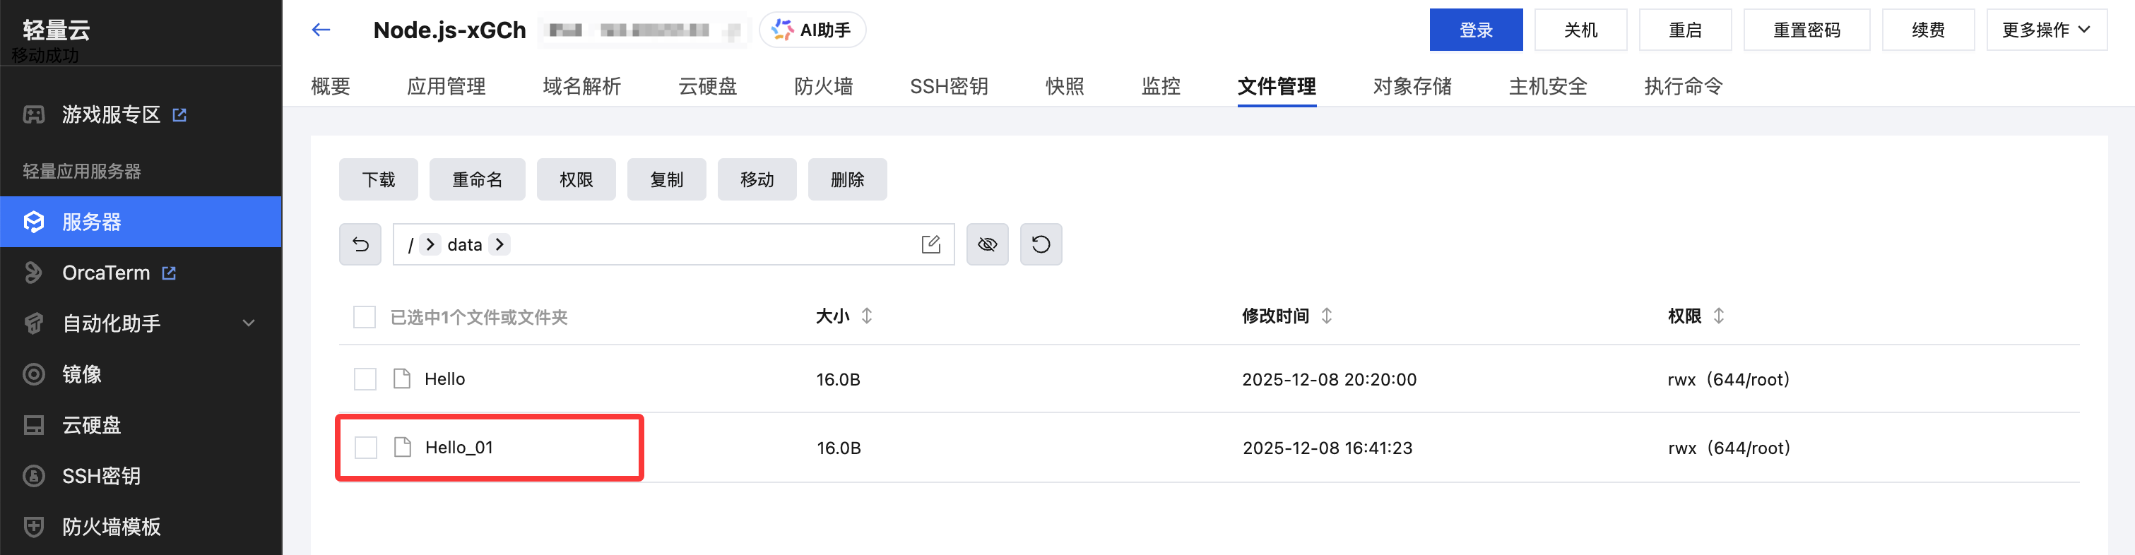Toggle hidden files eye icon
The width and height of the screenshot is (2135, 555).
tap(987, 244)
